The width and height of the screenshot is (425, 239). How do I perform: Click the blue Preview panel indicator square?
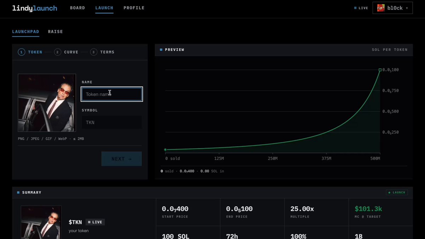point(161,50)
